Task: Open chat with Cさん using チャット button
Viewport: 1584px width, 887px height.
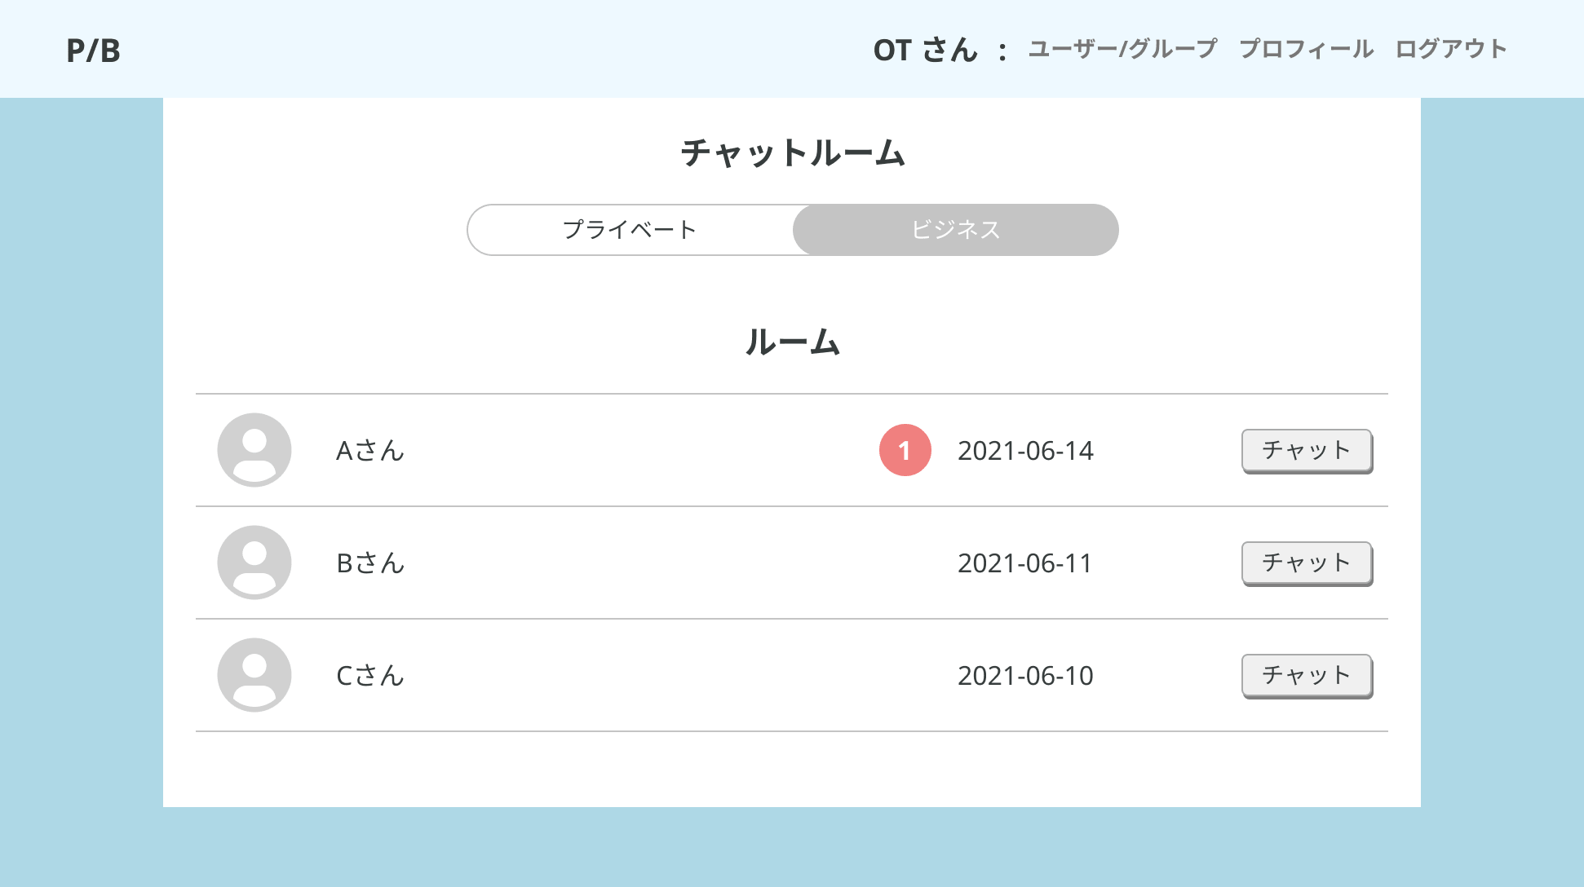Action: click(1307, 675)
